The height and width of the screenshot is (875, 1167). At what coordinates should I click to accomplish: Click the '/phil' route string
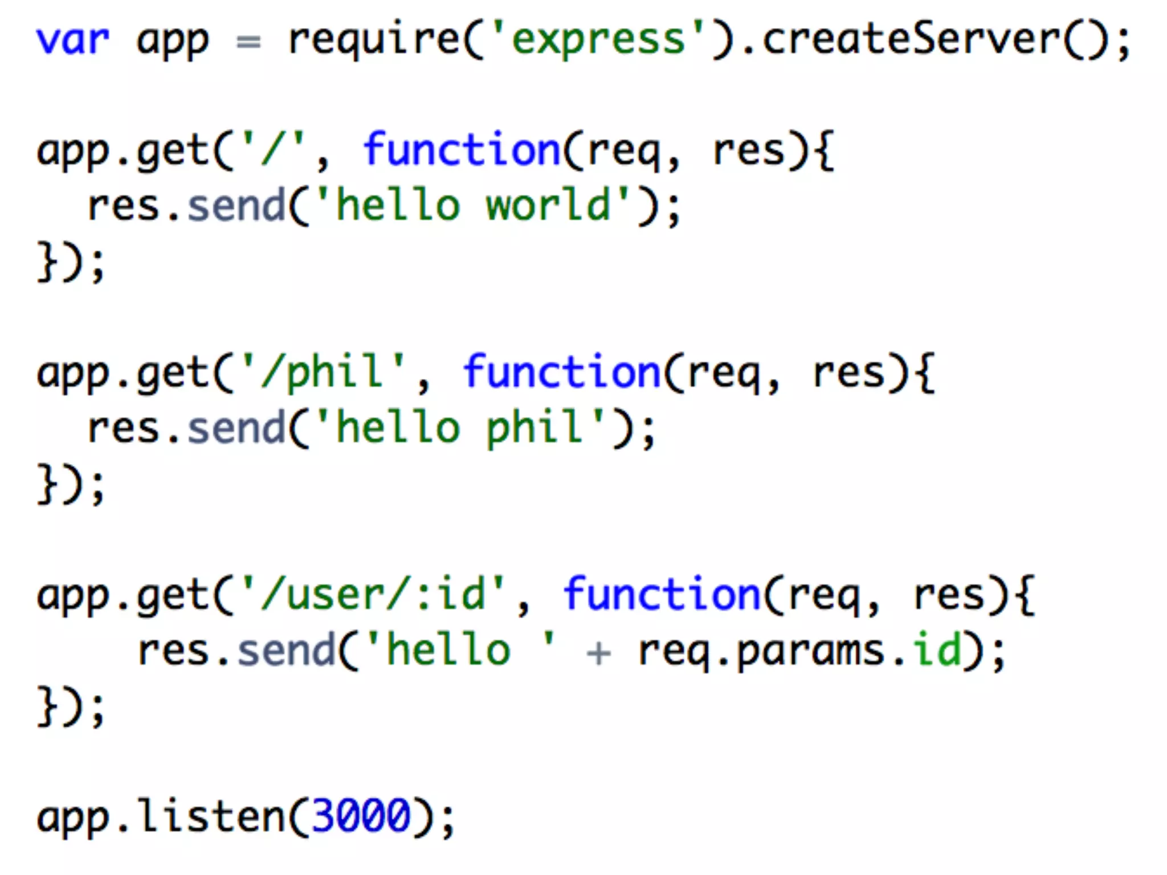(x=323, y=373)
